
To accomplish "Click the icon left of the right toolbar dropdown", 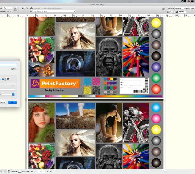I will coord(177,12).
